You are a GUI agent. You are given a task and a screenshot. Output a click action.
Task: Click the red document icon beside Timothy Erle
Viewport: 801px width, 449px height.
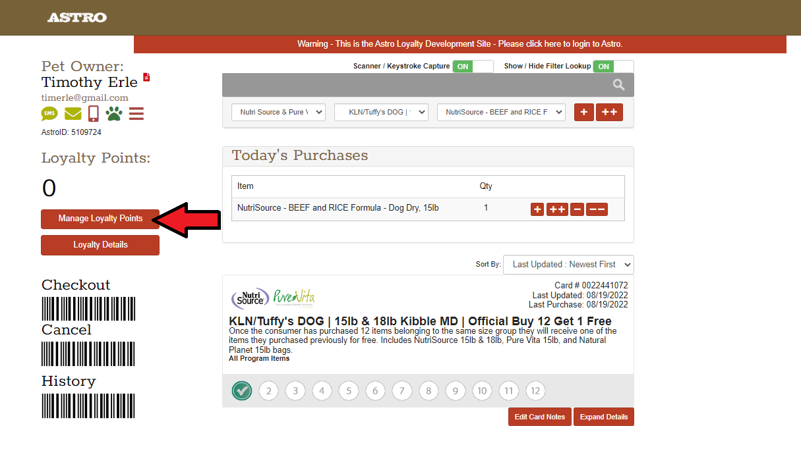click(146, 77)
